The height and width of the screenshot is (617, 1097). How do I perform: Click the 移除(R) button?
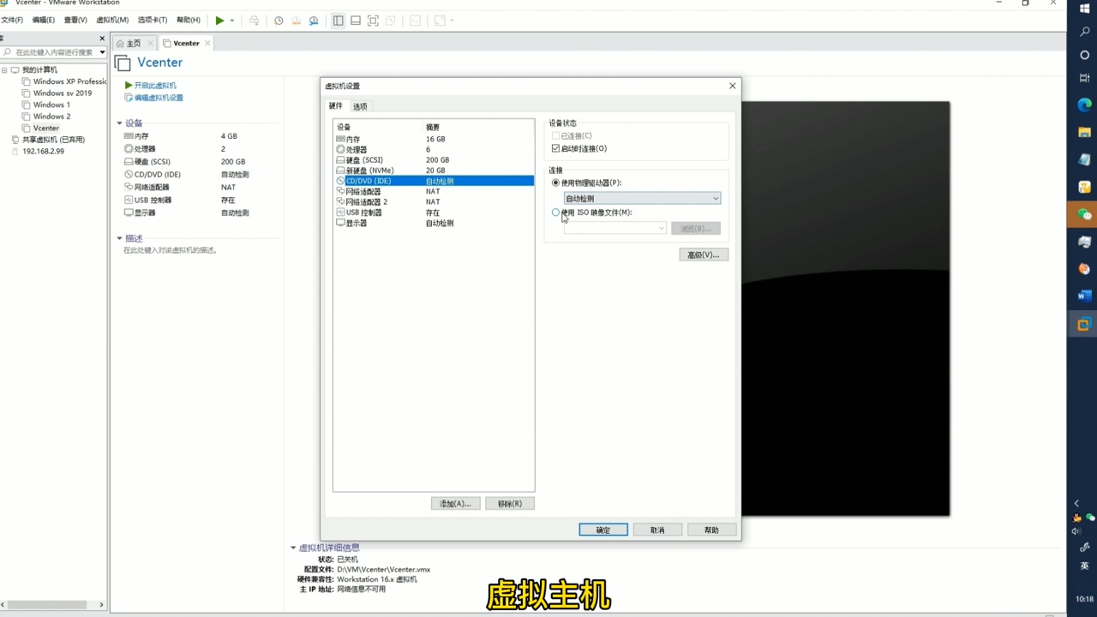(x=509, y=503)
